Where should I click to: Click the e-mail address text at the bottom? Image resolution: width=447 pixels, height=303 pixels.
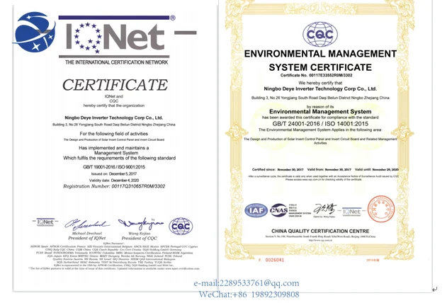247,283
